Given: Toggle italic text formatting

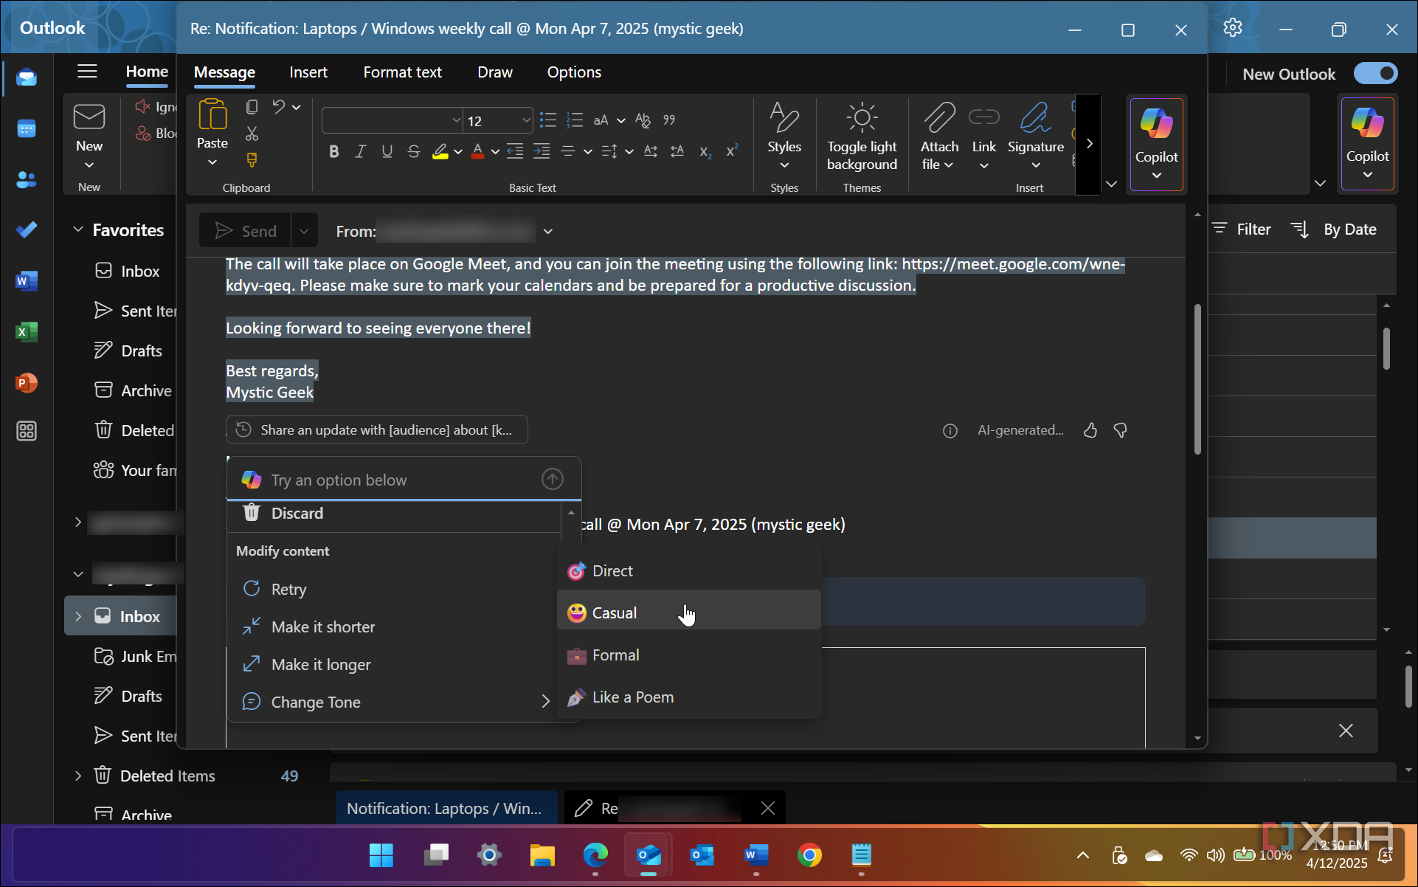Looking at the screenshot, I should point(361,151).
